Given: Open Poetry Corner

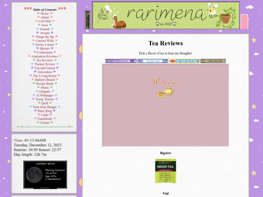Looking at the screenshot, I should 45,45.
